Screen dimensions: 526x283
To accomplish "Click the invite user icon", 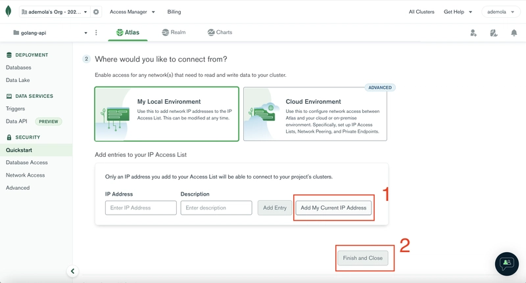I will [x=473, y=33].
